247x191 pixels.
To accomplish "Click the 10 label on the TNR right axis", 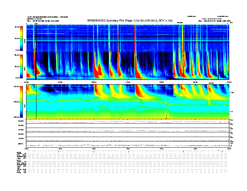I will (231, 111).
